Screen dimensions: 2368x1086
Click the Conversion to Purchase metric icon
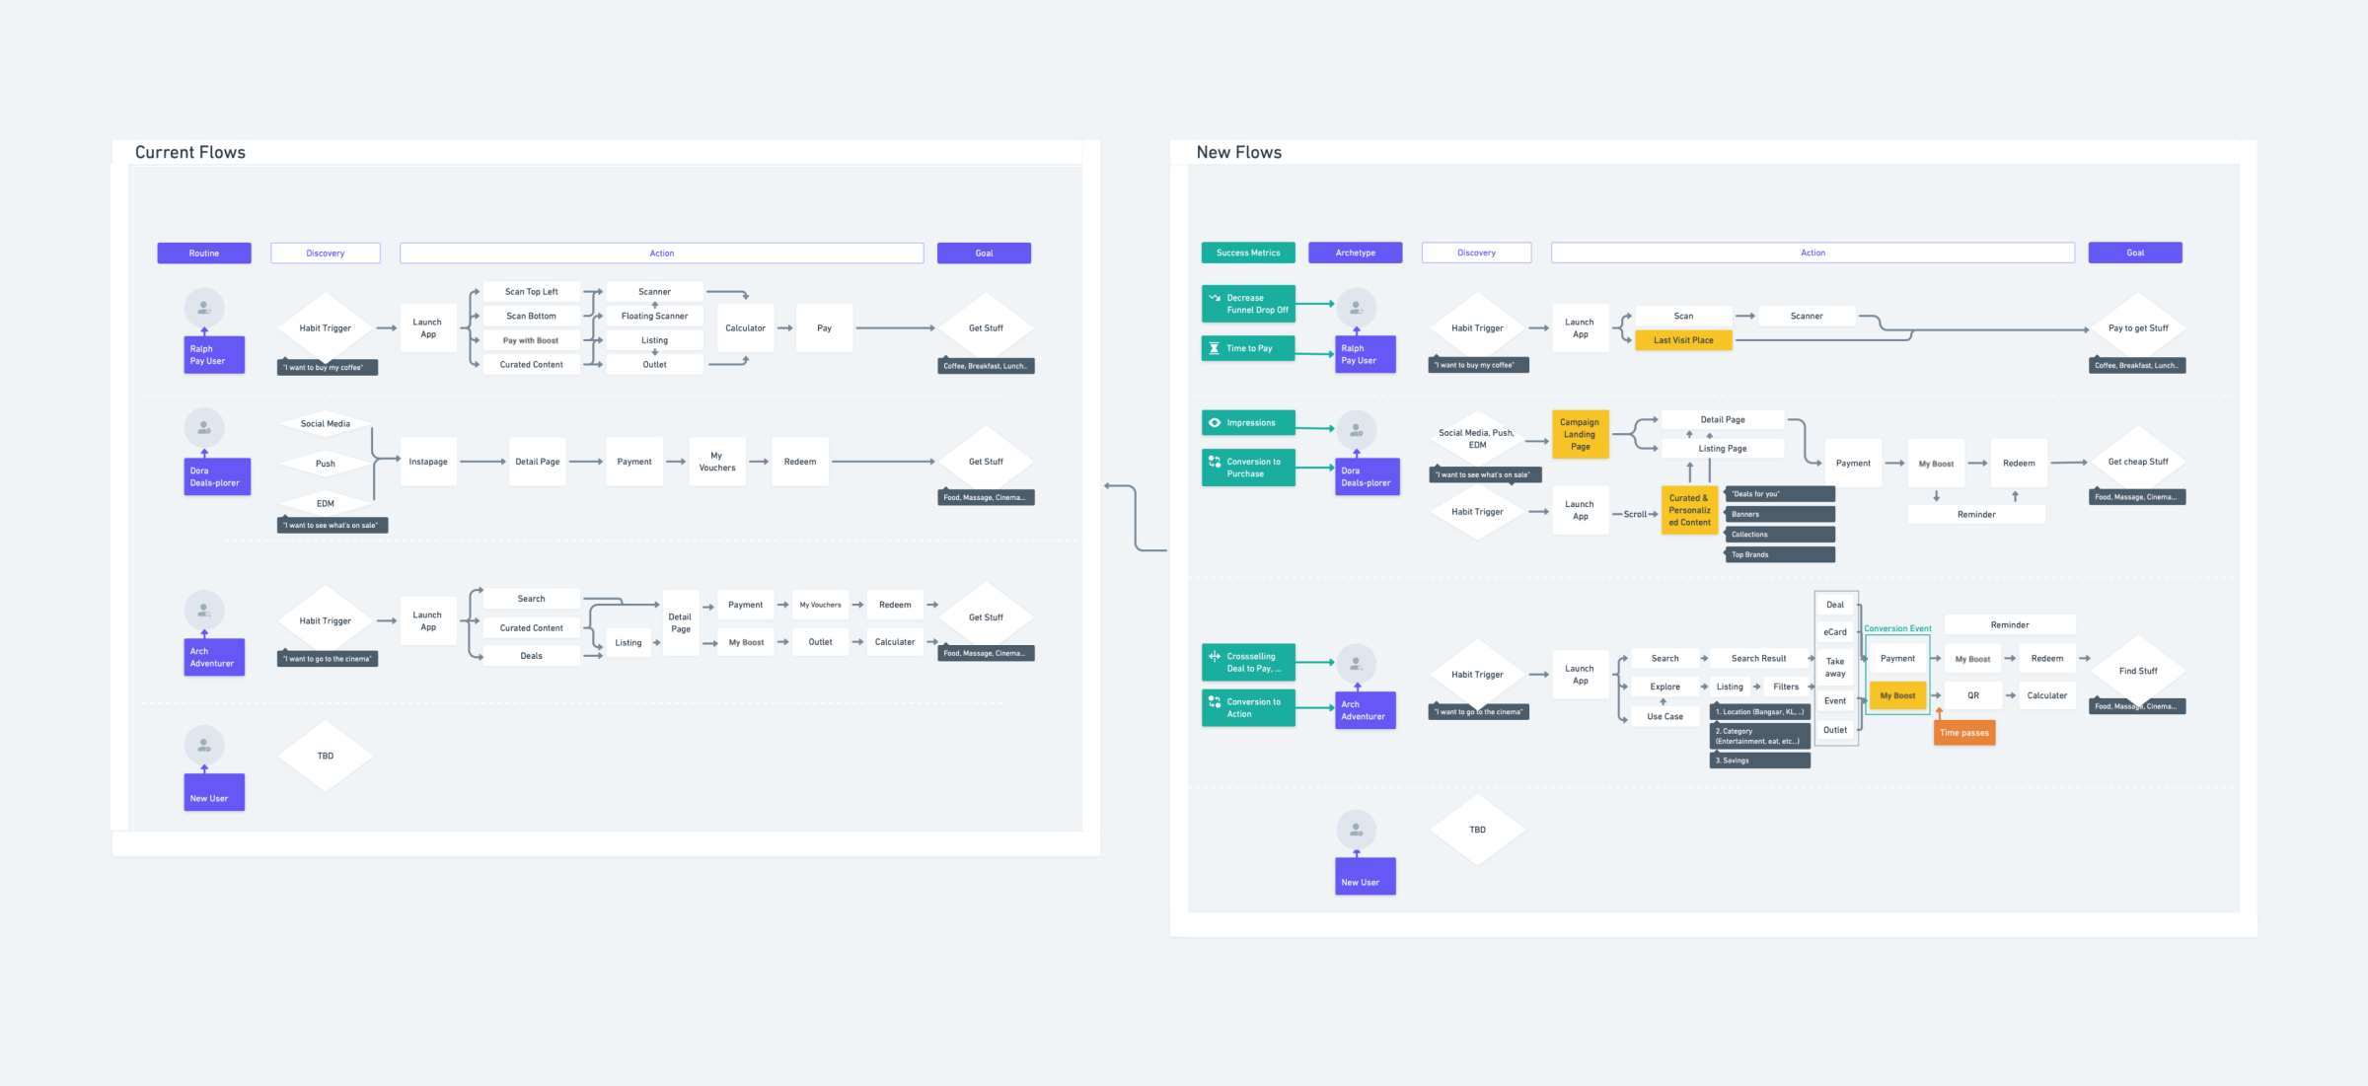[1215, 461]
